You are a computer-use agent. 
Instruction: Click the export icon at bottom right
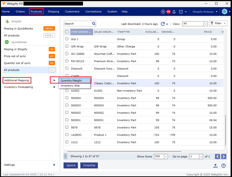(x=215, y=166)
